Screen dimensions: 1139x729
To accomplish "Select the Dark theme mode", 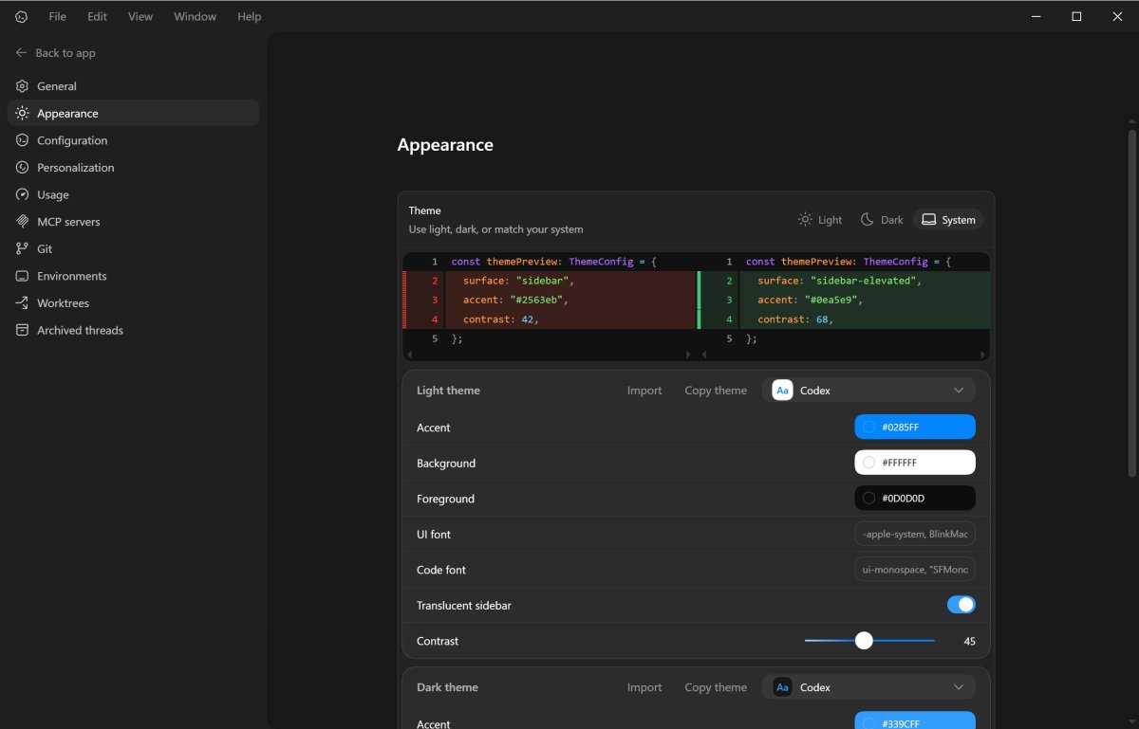I will (882, 220).
